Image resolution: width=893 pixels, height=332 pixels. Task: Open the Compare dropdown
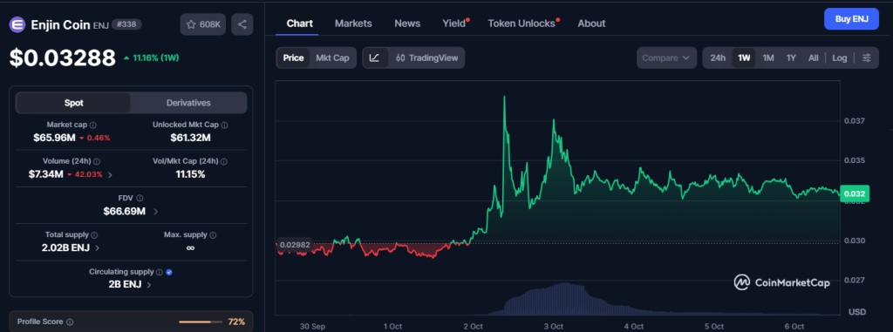point(666,58)
